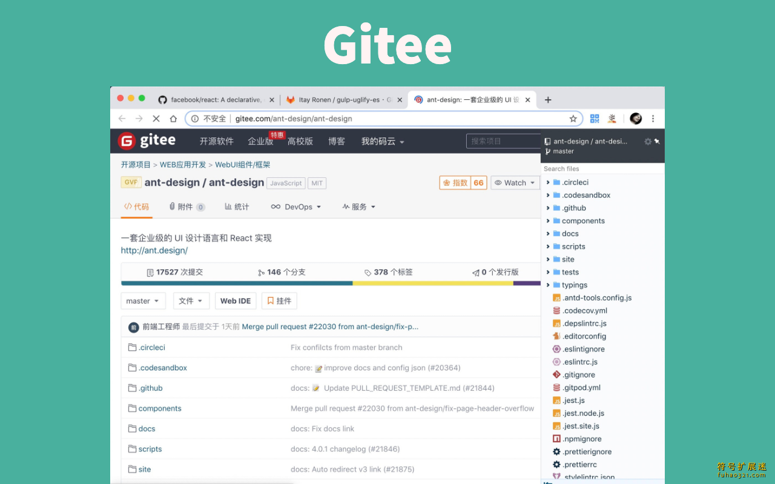Expand the .github folder in sidebar tree
This screenshot has width=775, height=484.
548,208
